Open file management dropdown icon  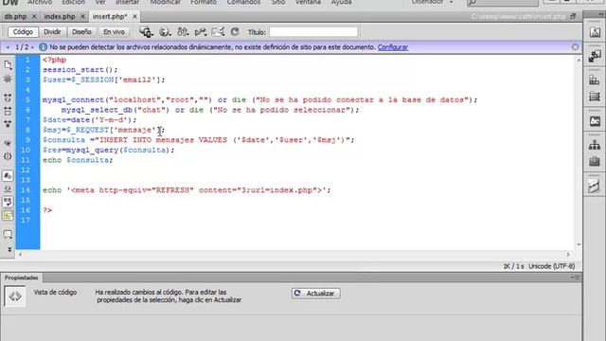click(x=183, y=32)
